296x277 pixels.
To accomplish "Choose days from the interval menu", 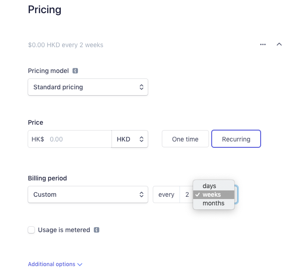I will [209, 186].
